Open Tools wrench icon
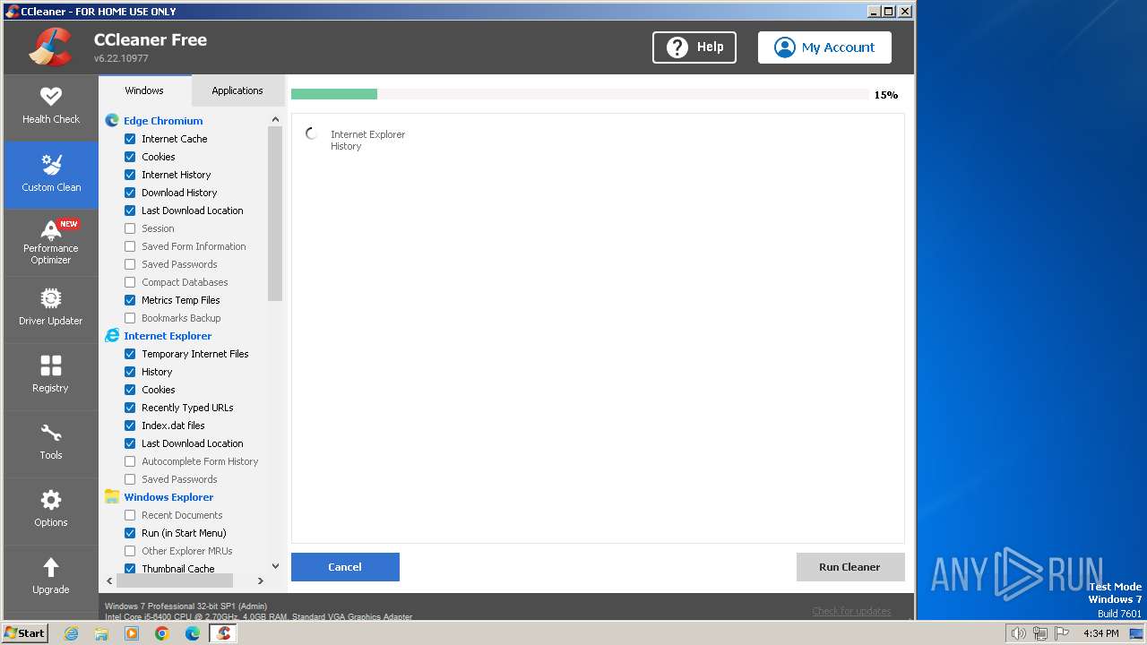 click(x=51, y=433)
